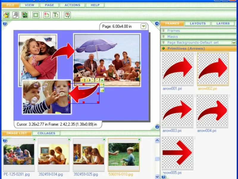Select the arrow003.pri primitive
Viewport: 238px width, 179px height.
click(x=177, y=111)
